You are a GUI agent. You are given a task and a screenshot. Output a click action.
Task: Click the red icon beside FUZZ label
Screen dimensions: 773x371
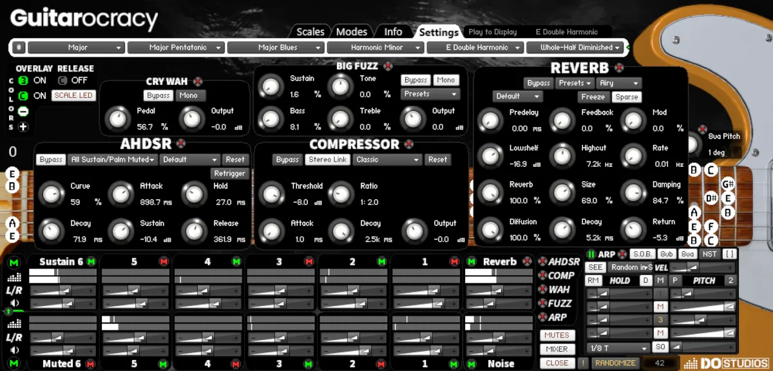542,303
